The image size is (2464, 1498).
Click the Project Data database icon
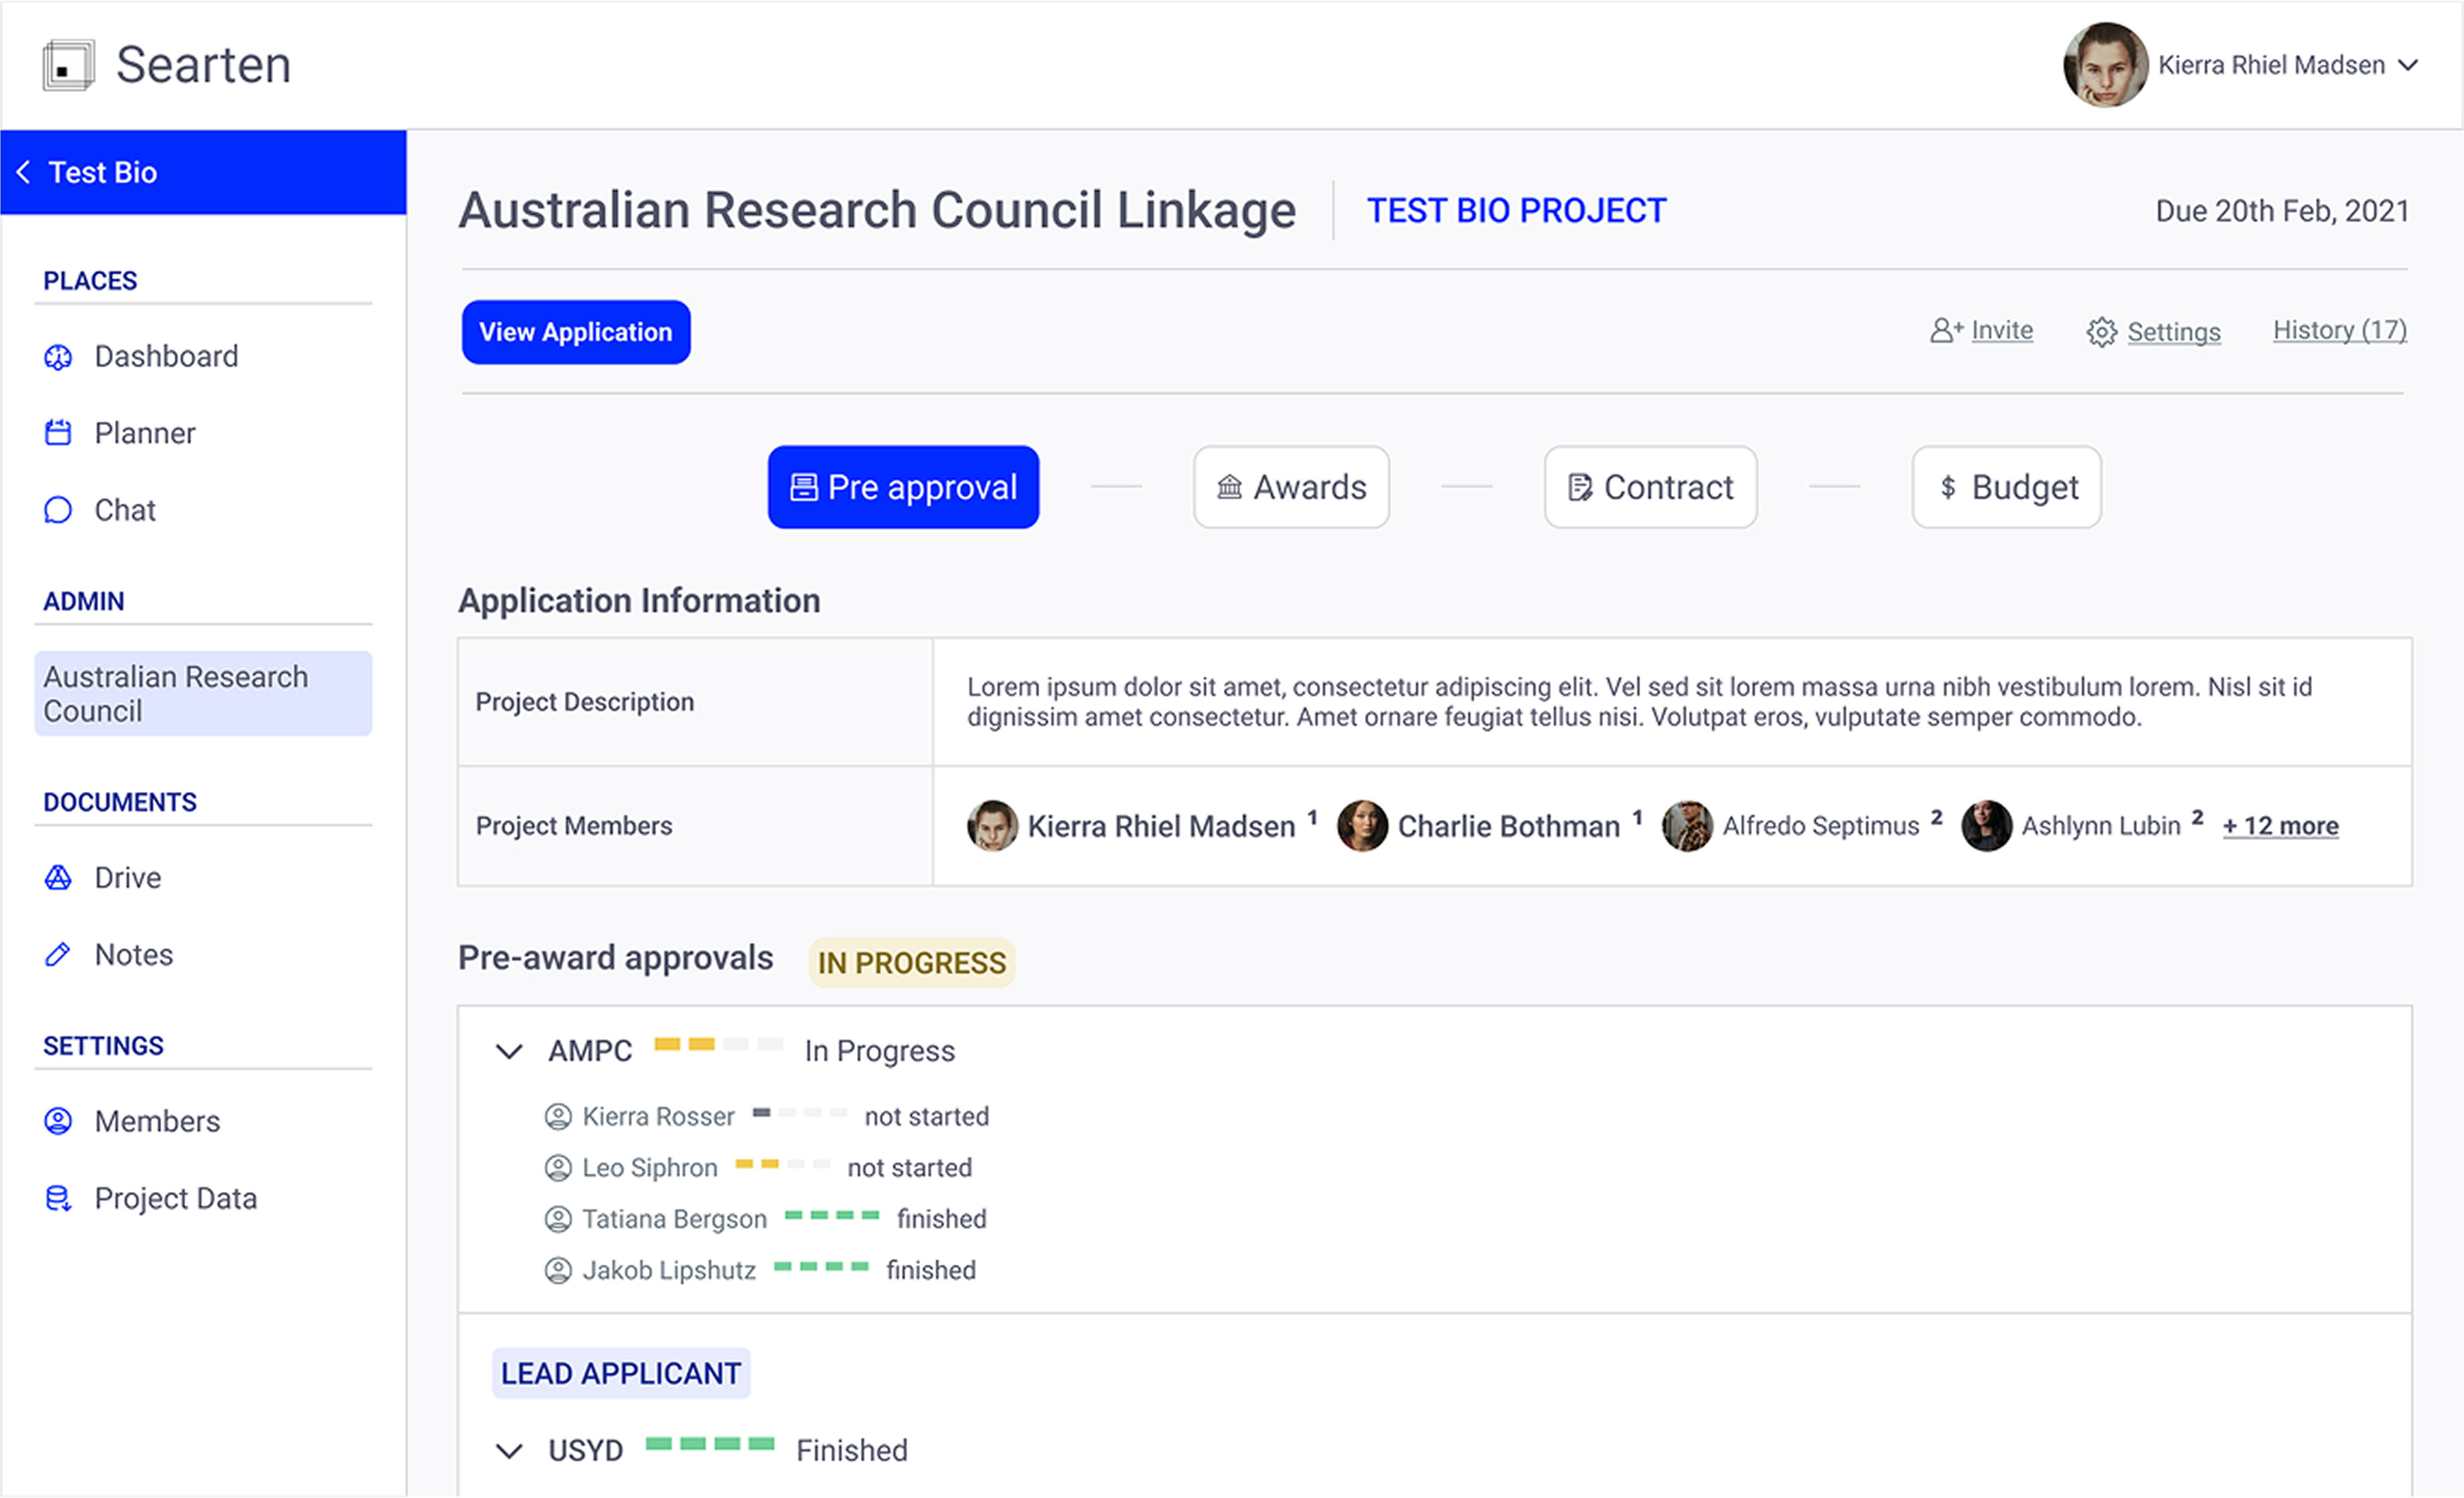point(58,1198)
